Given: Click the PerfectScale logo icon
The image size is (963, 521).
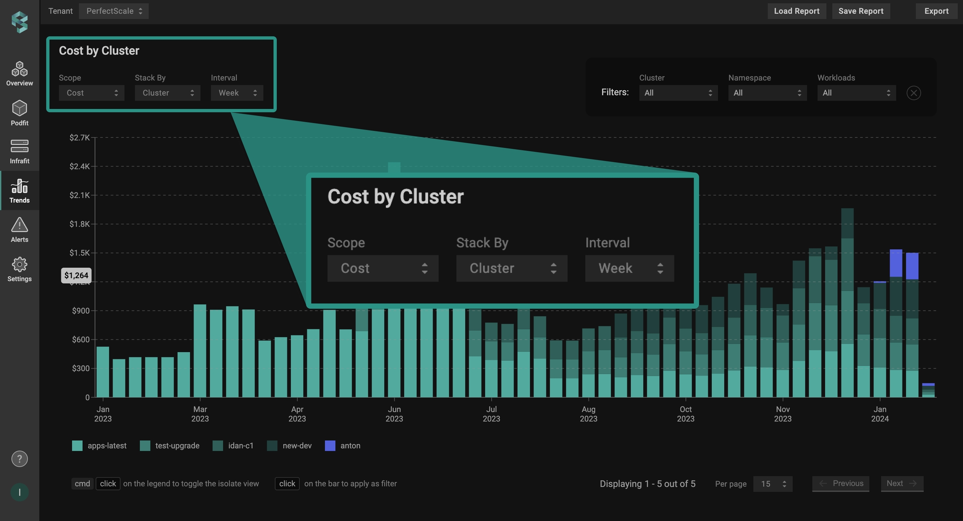Looking at the screenshot, I should (19, 22).
